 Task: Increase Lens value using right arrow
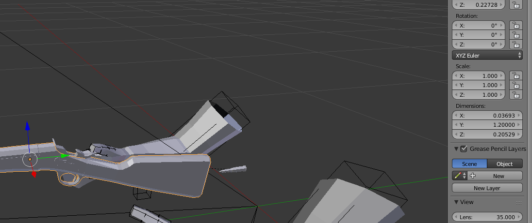point(519,217)
